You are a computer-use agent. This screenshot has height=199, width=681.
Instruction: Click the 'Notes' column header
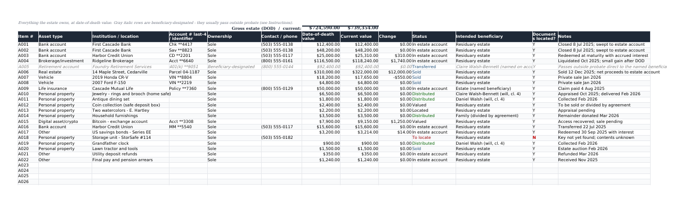point(604,36)
